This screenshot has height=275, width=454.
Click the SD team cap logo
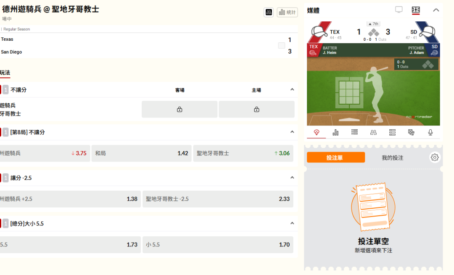[428, 32]
